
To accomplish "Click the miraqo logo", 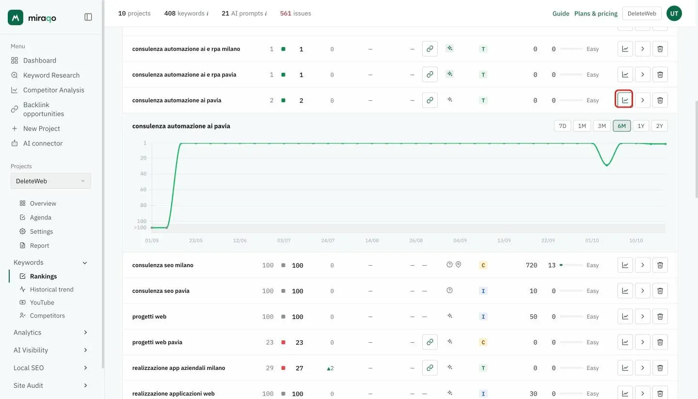I will [32, 17].
